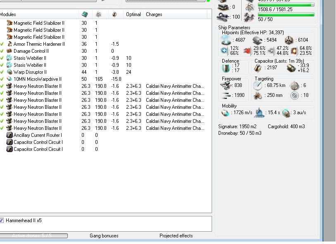Click the capacitor usage column header icon

pyautogui.click(x=114, y=14)
